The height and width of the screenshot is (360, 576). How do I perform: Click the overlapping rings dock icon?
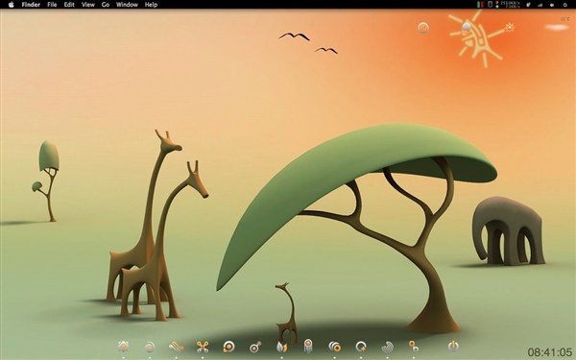[335, 347]
